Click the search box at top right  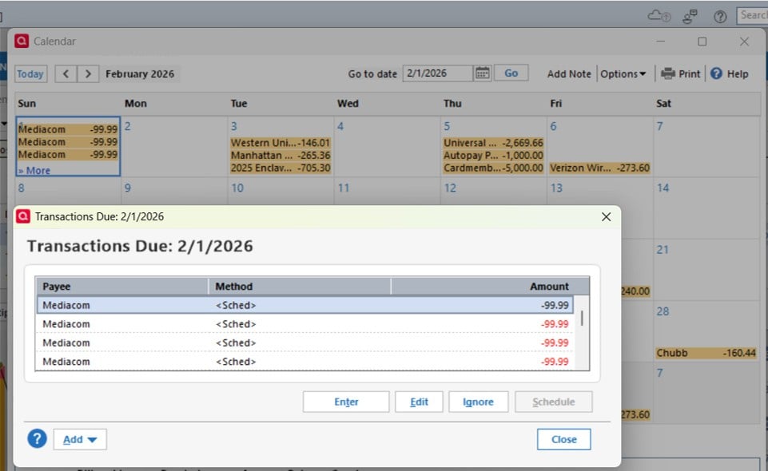point(752,16)
